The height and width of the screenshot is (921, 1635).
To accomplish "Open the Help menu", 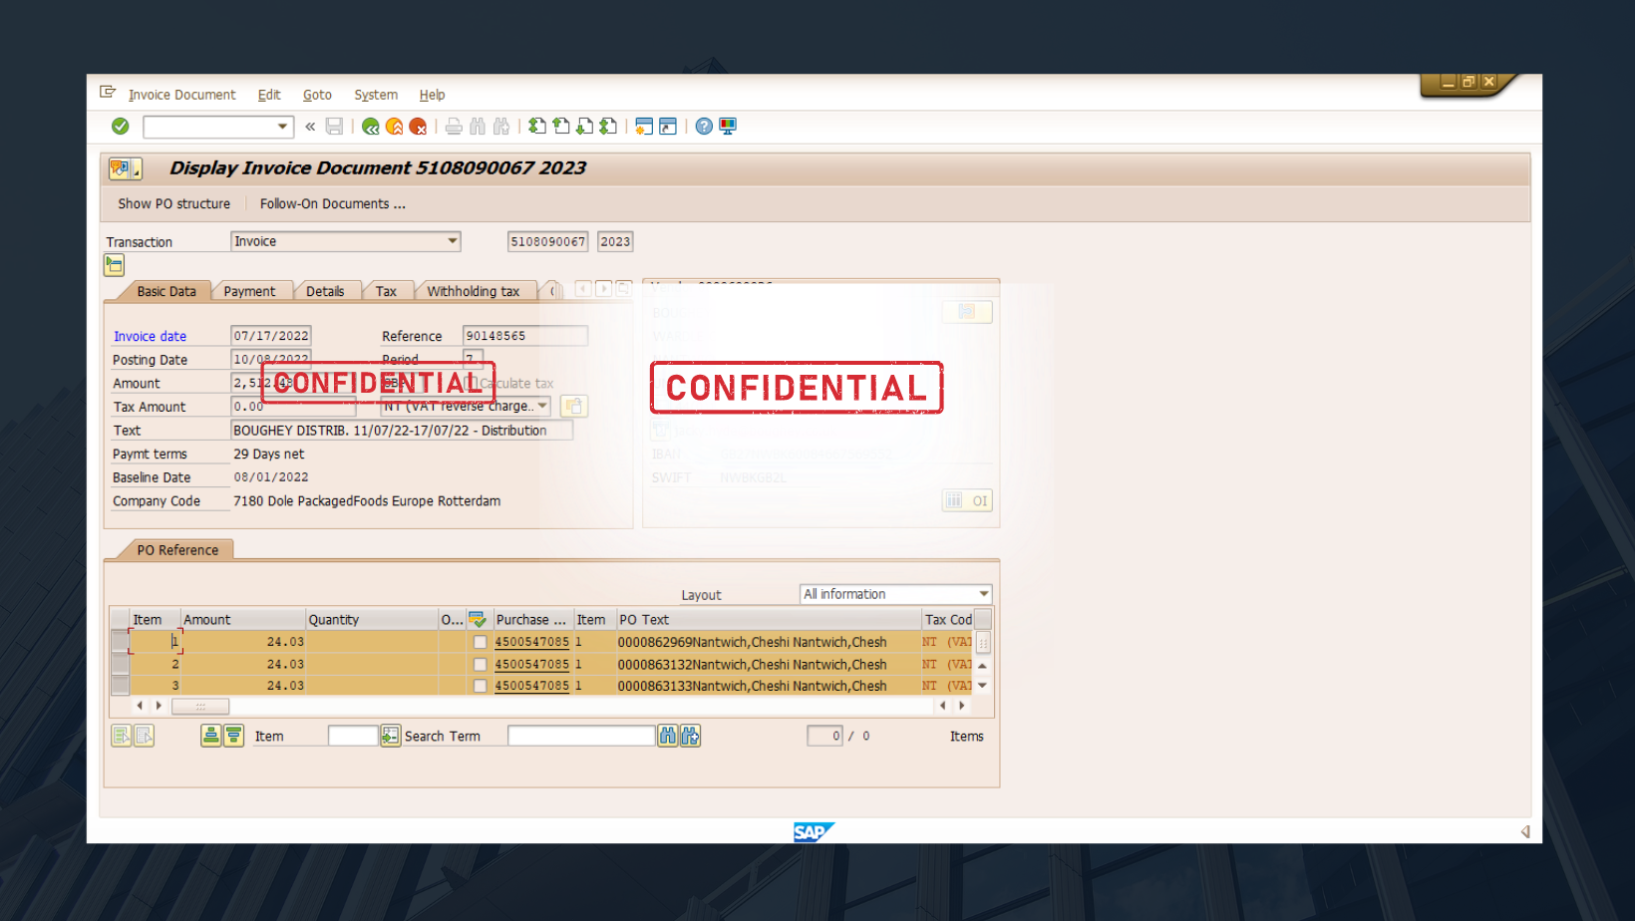I will [x=432, y=95].
